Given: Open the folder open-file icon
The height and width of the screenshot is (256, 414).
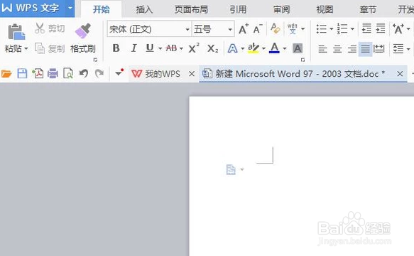Looking at the screenshot, I should 6,73.
